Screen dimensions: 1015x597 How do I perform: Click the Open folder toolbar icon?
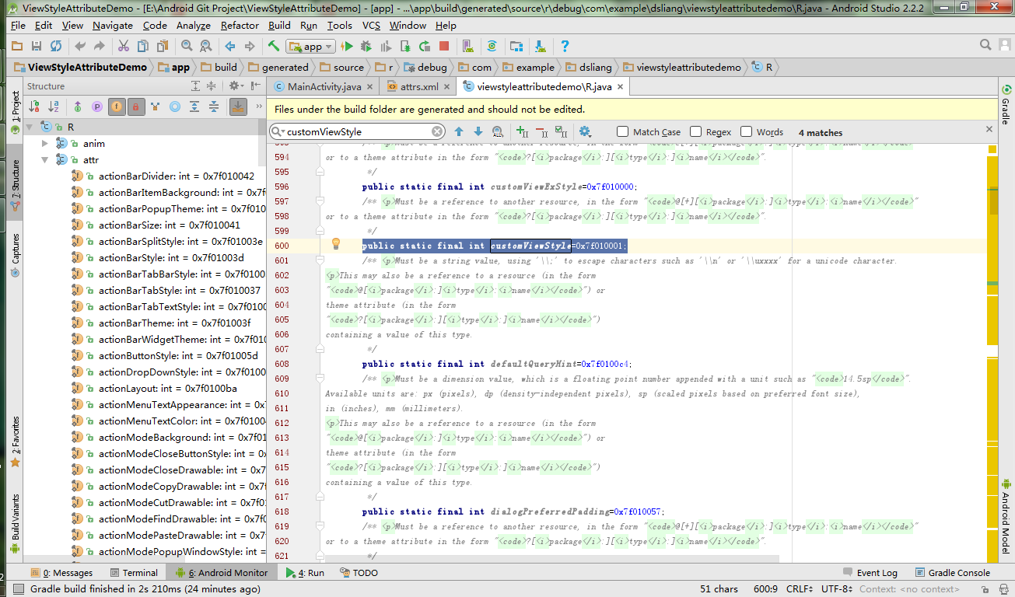(x=16, y=47)
